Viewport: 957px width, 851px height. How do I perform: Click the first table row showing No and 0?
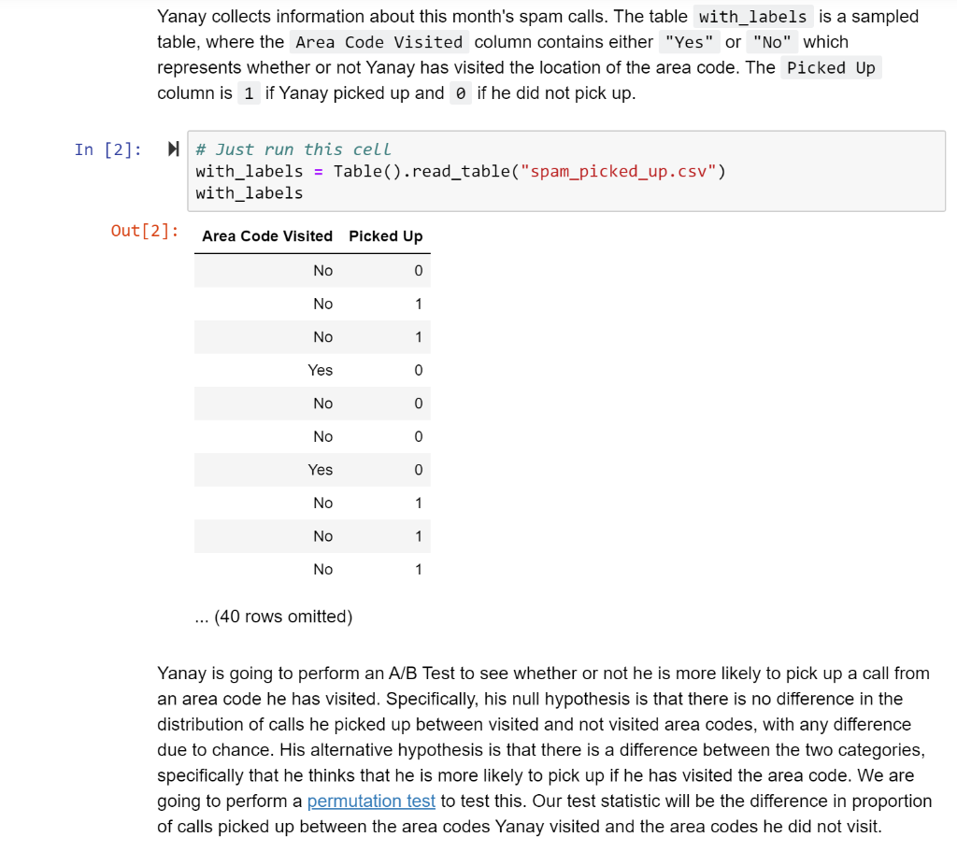point(312,270)
